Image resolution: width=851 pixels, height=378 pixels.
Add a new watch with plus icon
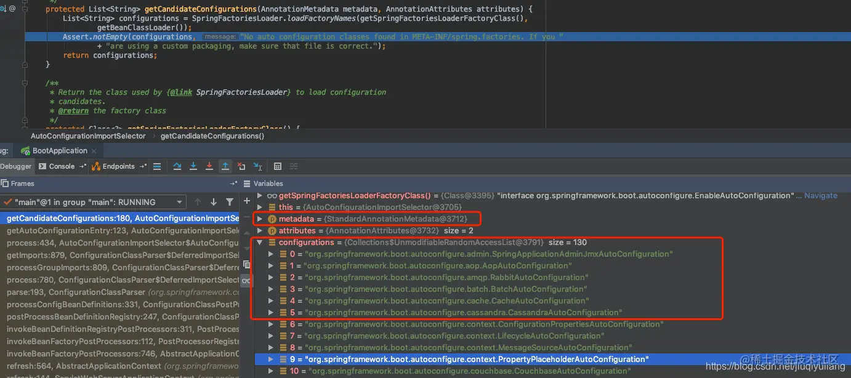click(246, 201)
